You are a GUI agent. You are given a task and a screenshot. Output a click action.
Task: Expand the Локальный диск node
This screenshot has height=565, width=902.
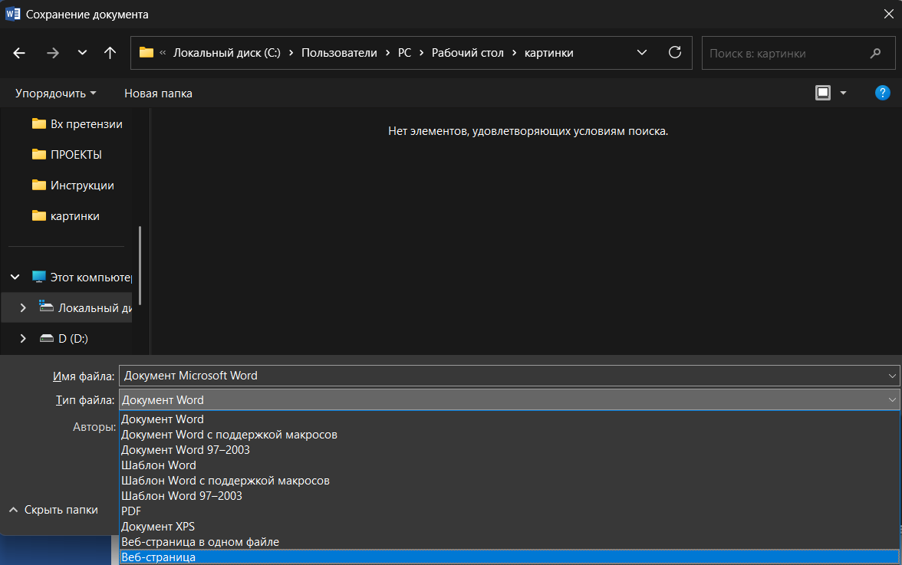tap(23, 308)
